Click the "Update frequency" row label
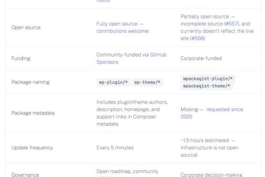Viewport: 265px width, 177px height. [33, 147]
